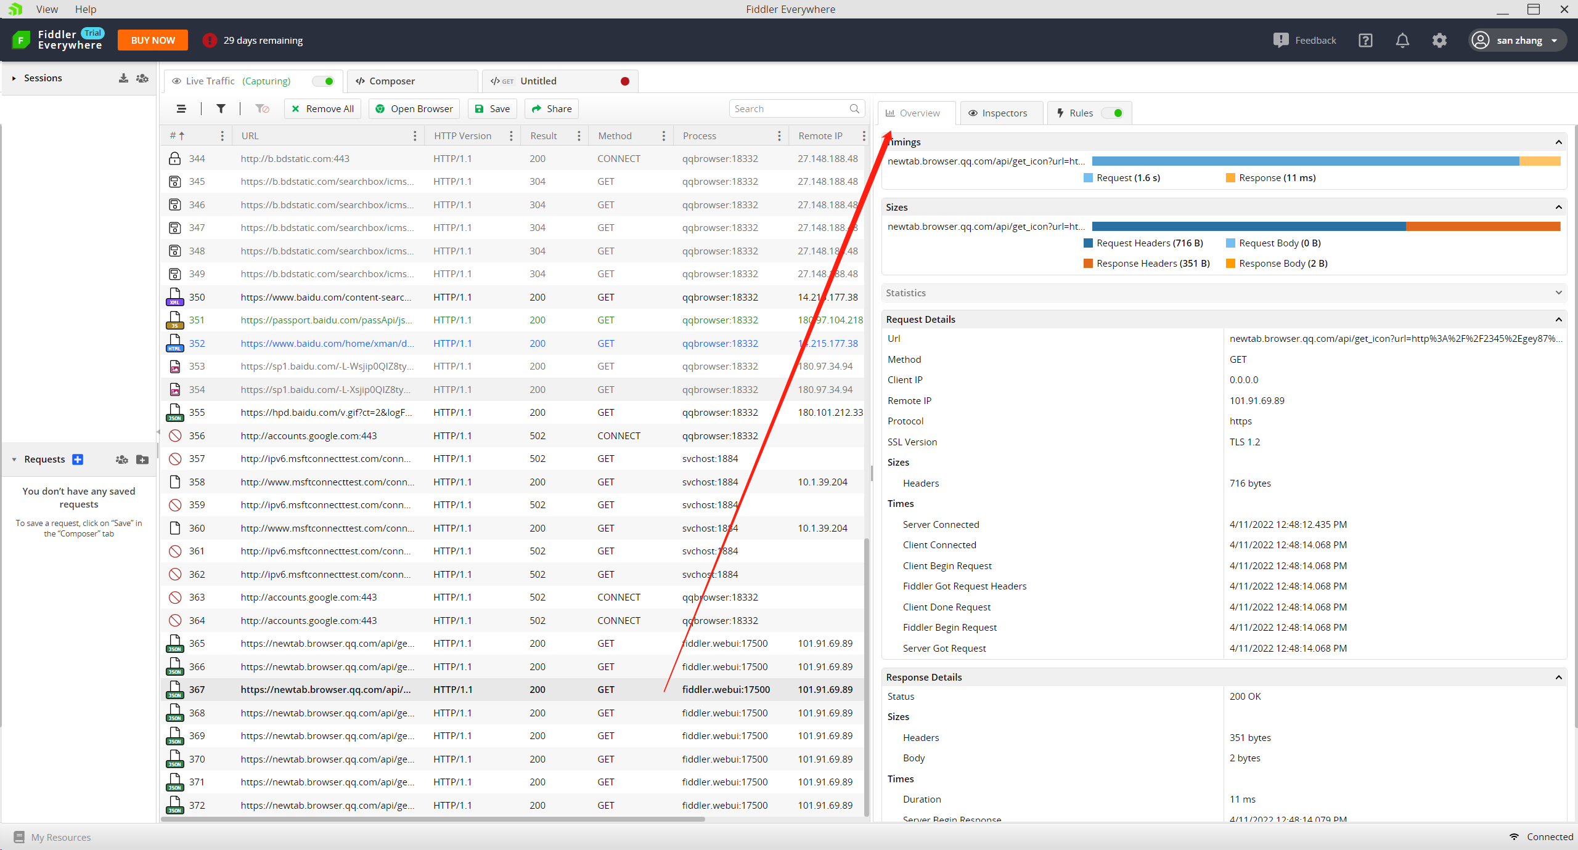This screenshot has height=850, width=1578.
Task: Collapse the Sizes section
Action: 1559,208
